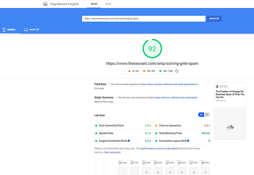Click the green First Contentful Paint status dot
The height and width of the screenshot is (175, 254).
(x=96, y=126)
